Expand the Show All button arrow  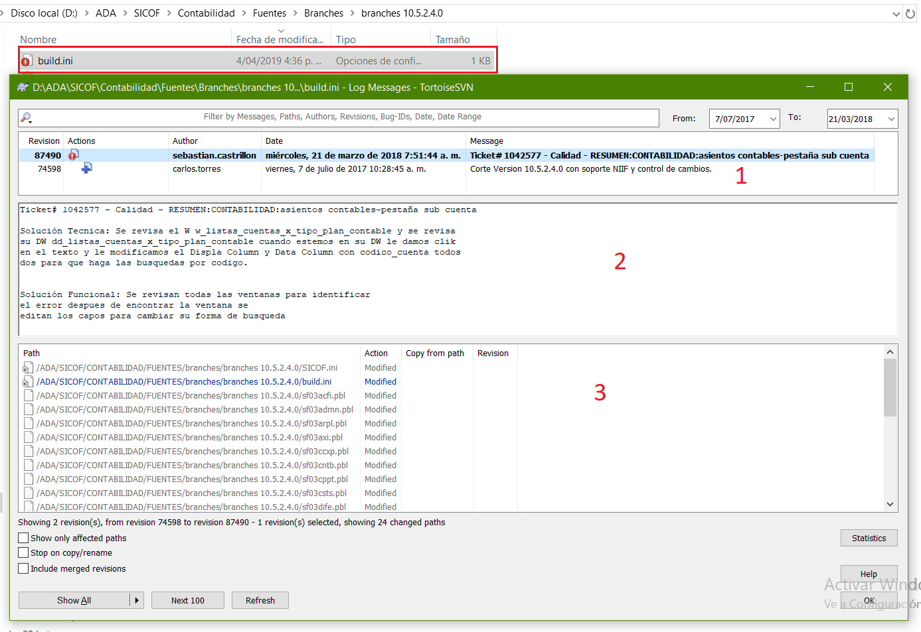[137, 600]
